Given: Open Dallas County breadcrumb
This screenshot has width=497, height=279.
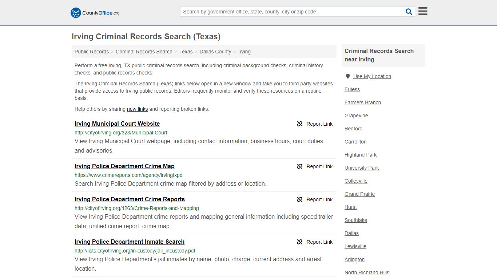Looking at the screenshot, I should [x=215, y=52].
